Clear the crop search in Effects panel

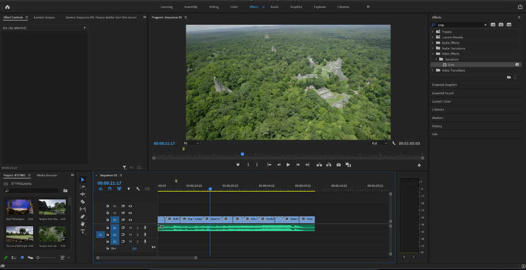pos(485,25)
